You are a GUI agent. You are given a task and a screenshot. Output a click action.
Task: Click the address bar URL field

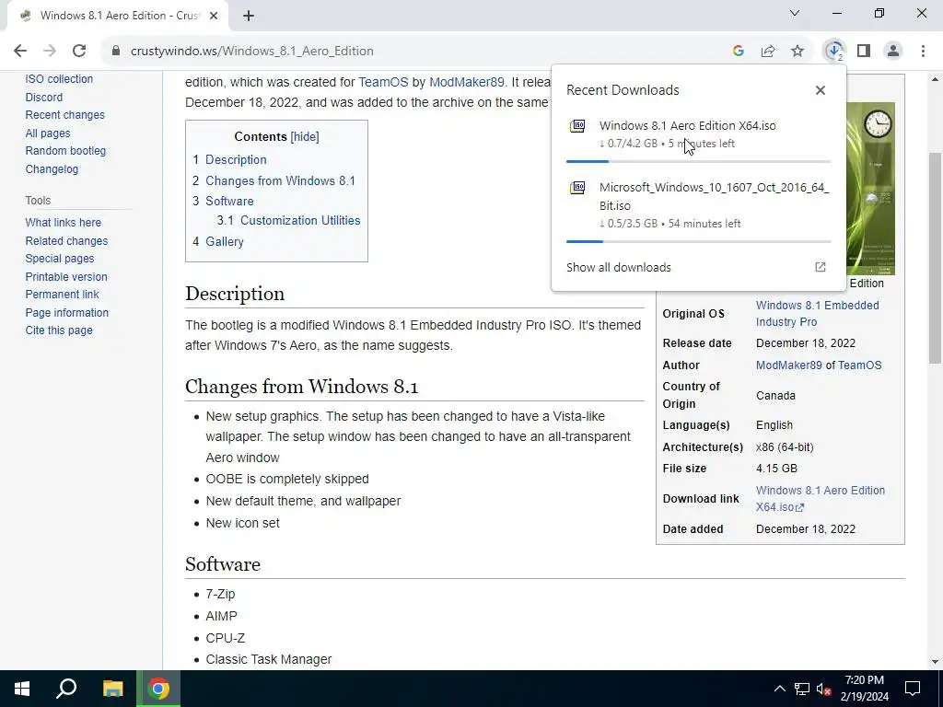tap(421, 52)
